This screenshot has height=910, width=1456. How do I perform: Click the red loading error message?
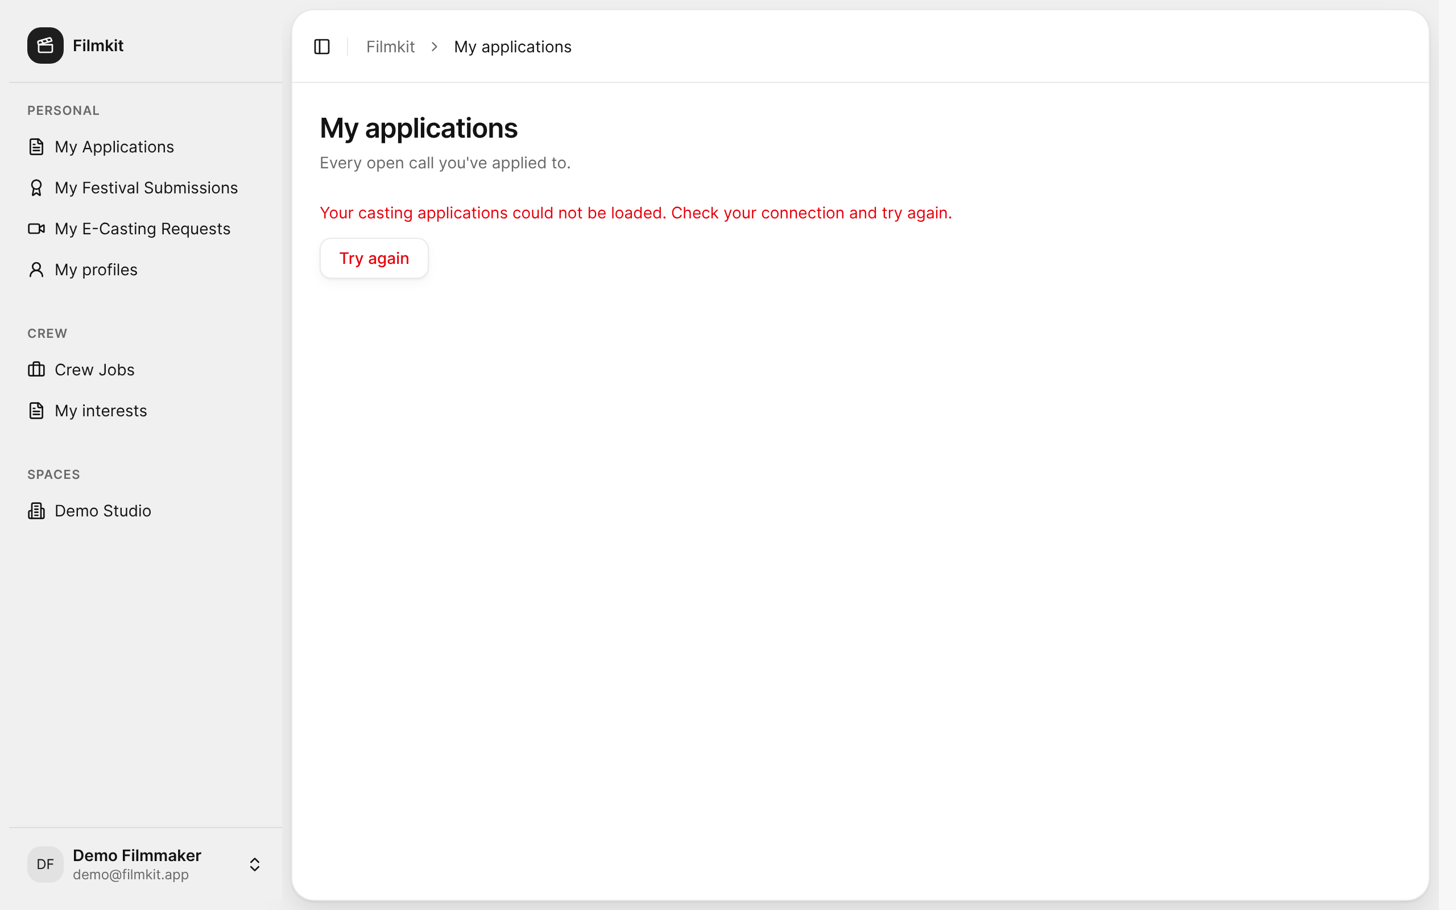(x=636, y=213)
